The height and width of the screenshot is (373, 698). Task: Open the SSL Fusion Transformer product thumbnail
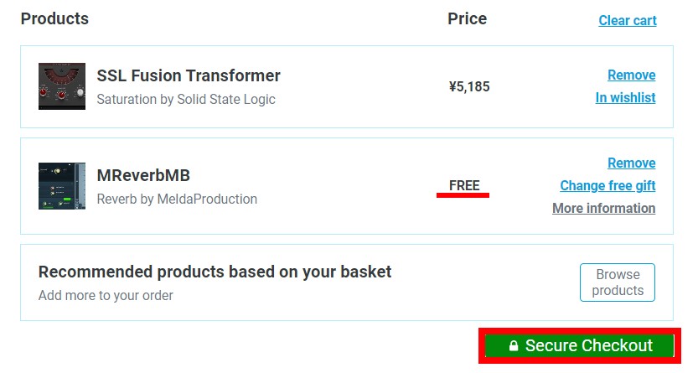pos(62,86)
